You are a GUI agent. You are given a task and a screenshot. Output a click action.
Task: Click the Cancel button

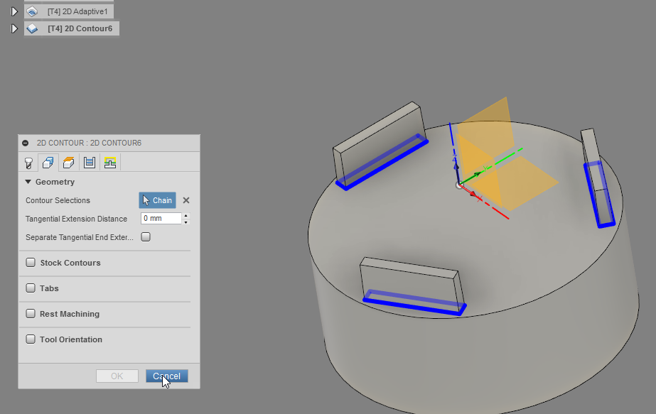167,376
